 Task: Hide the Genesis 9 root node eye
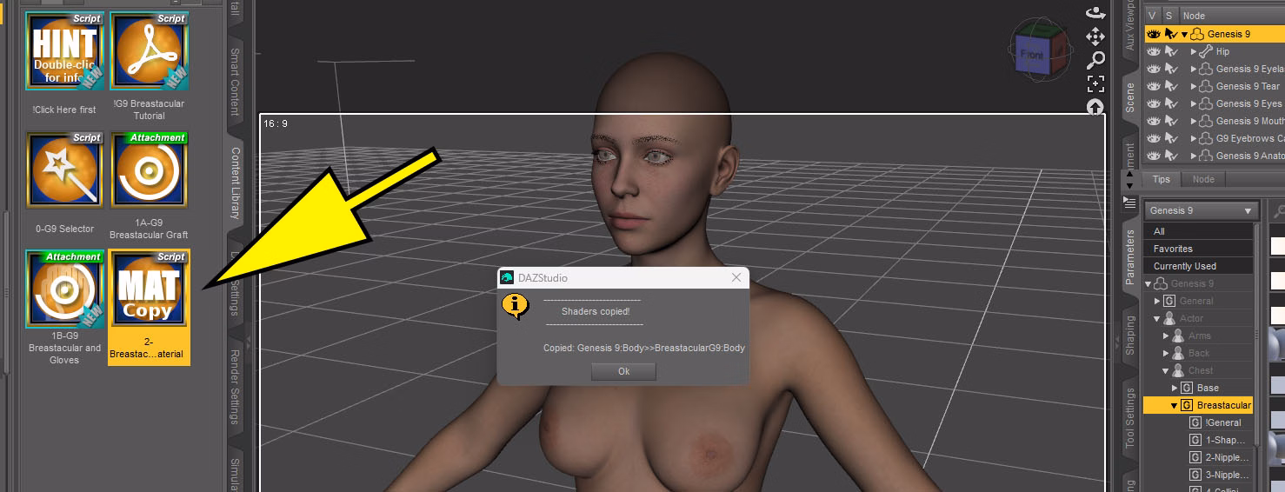click(x=1154, y=34)
